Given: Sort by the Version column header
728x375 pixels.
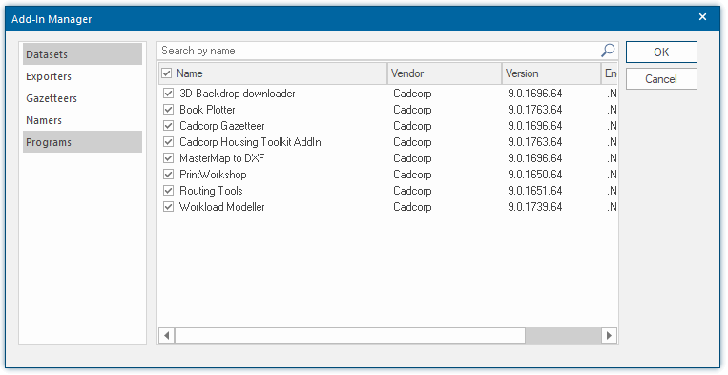Looking at the screenshot, I should coord(551,73).
